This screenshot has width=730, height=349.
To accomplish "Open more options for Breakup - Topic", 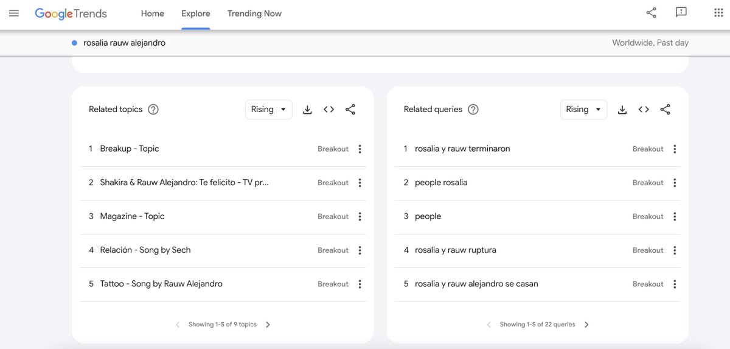I will pyautogui.click(x=360, y=149).
